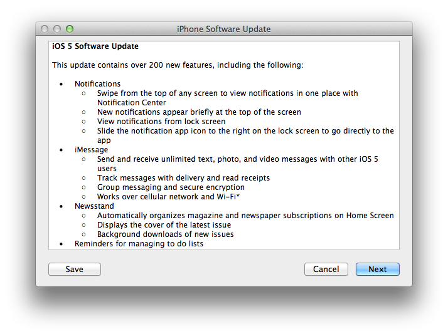Click the Notifications bullet heading

[x=97, y=83]
